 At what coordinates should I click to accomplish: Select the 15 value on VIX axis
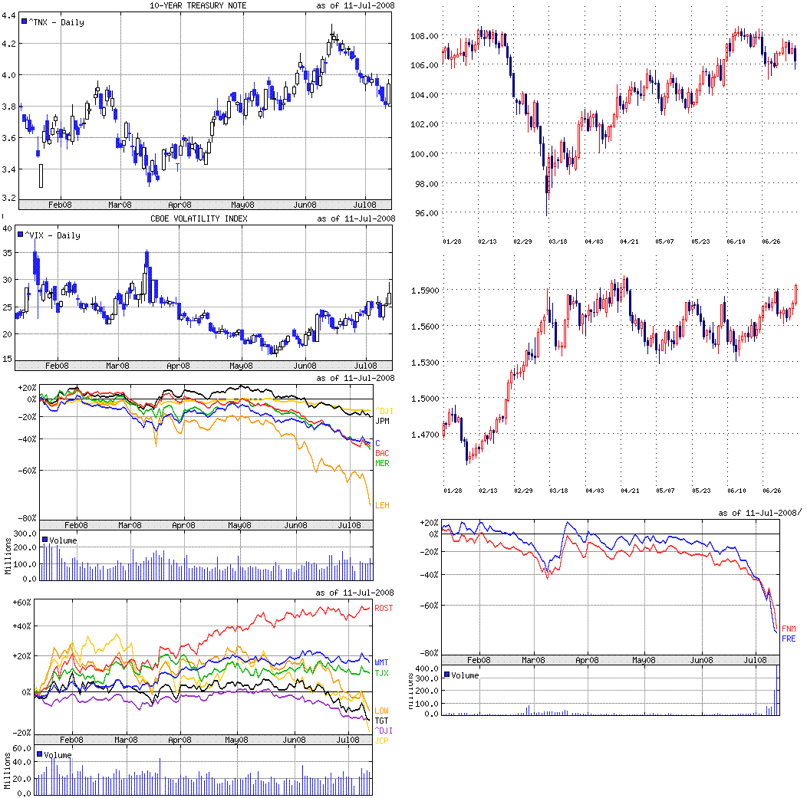7,359
